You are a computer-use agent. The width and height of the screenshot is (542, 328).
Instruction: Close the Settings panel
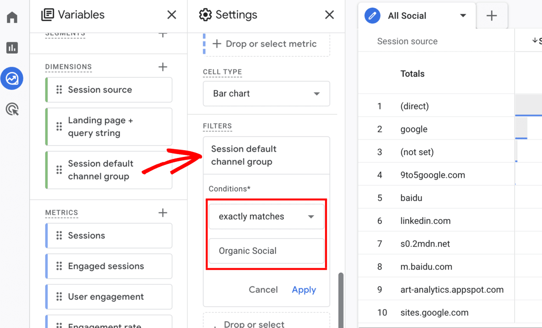(x=329, y=15)
